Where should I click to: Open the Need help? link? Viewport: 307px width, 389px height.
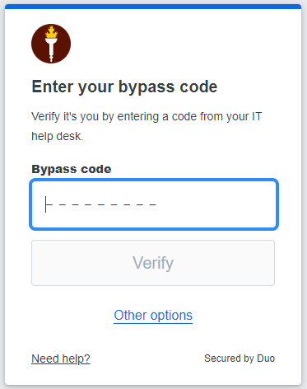coord(61,359)
